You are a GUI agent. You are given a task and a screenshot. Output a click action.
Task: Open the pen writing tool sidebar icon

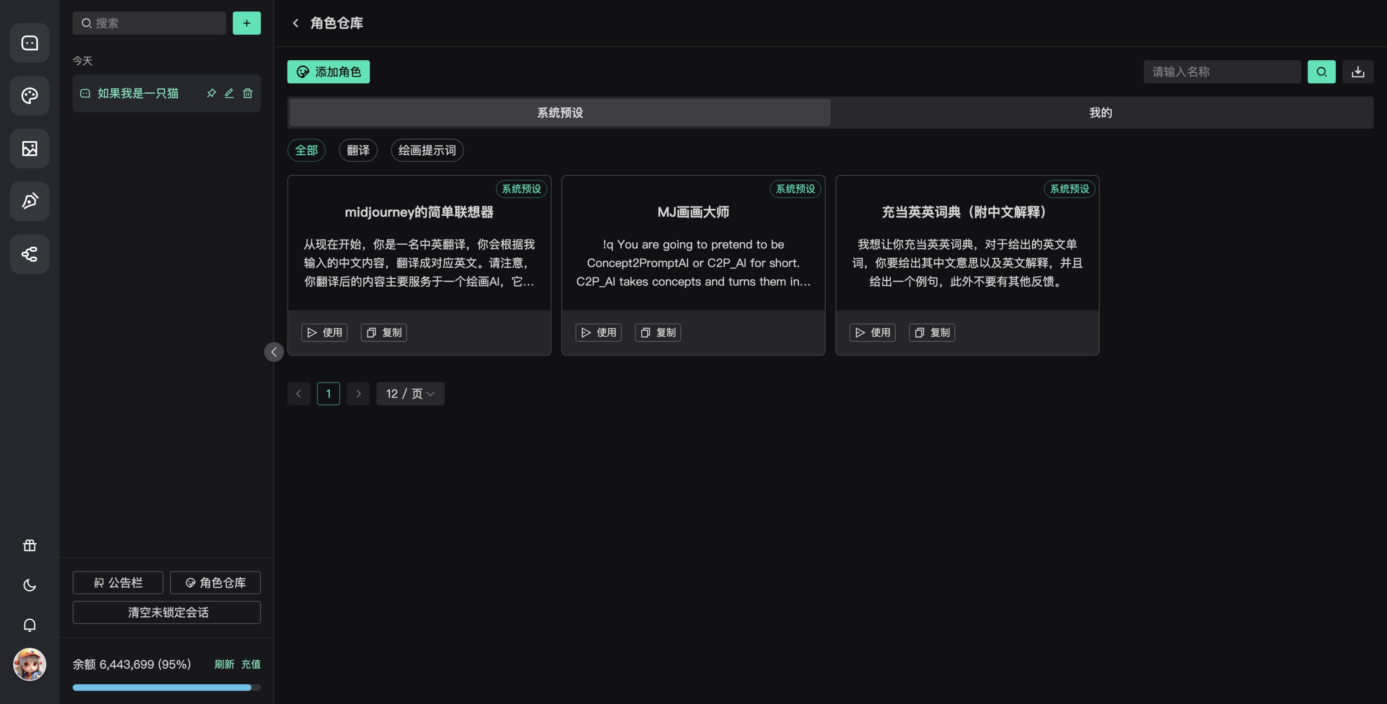click(x=29, y=201)
